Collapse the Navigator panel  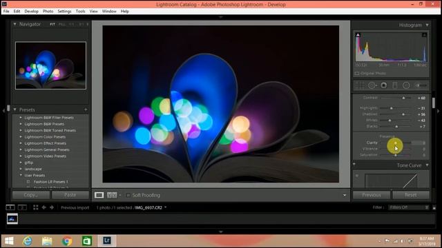pyautogui.click(x=15, y=24)
